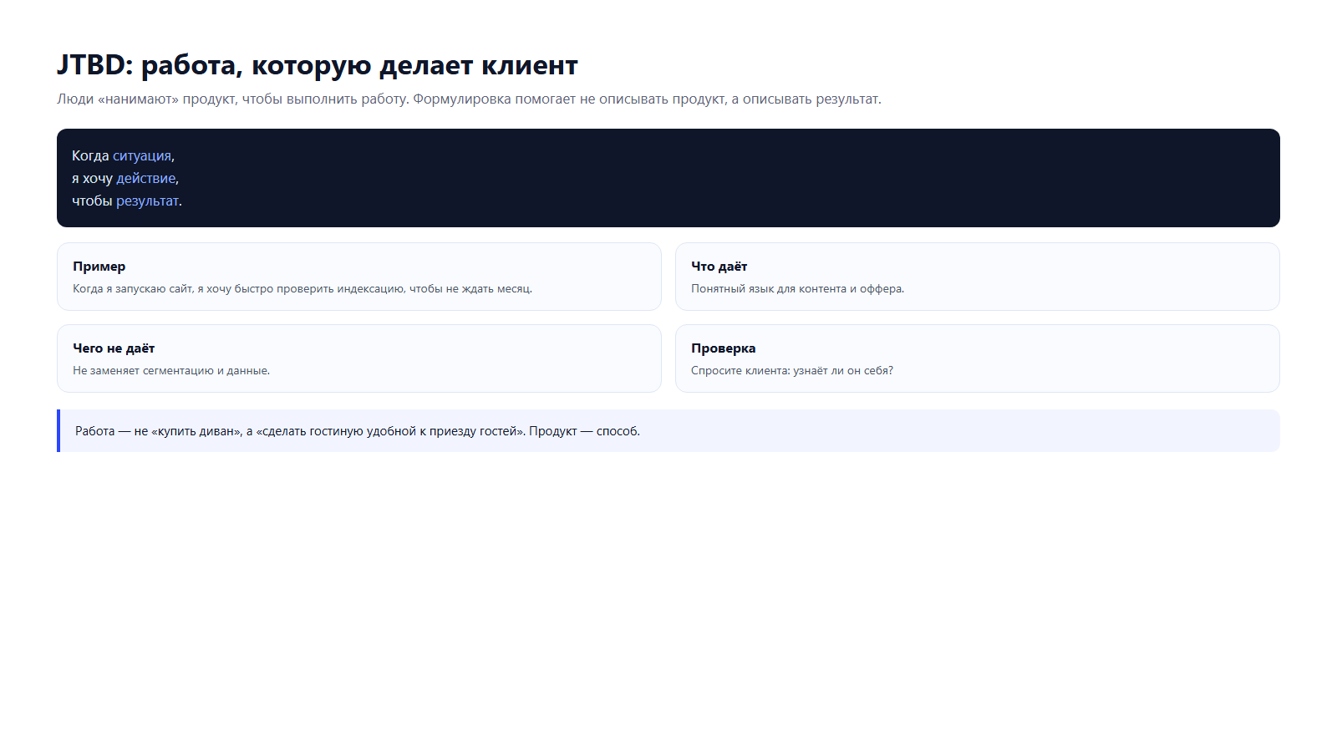The width and height of the screenshot is (1337, 752).
Task: Select the text 'Спросите клиента: узнаёт ли он себя?'
Action: pos(792,371)
